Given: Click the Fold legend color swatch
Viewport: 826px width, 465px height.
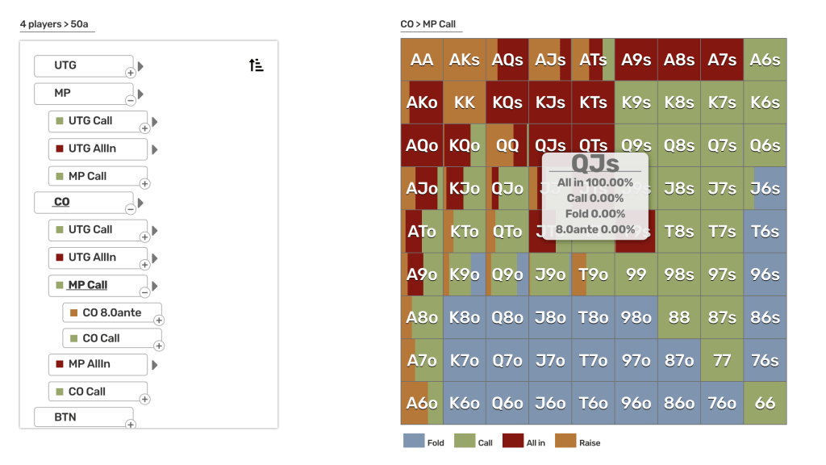Looking at the screenshot, I should pos(414,442).
